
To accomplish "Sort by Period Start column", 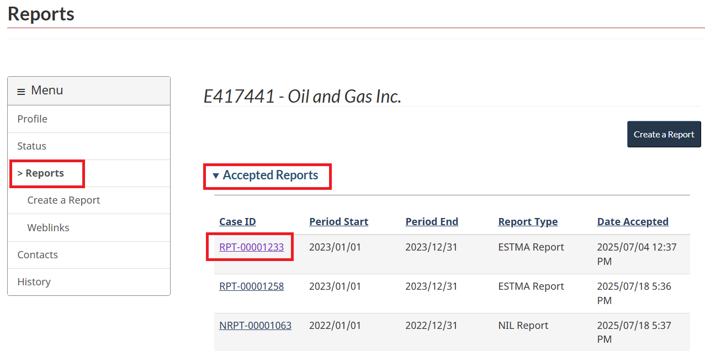I will point(338,221).
